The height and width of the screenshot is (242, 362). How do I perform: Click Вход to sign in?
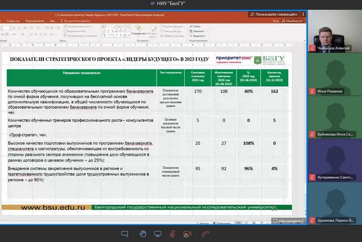pyautogui.click(x=276, y=21)
